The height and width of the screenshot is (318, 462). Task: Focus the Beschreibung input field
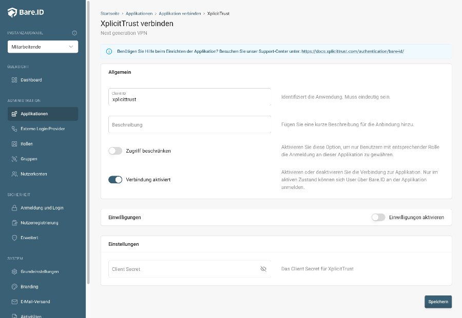tap(190, 124)
